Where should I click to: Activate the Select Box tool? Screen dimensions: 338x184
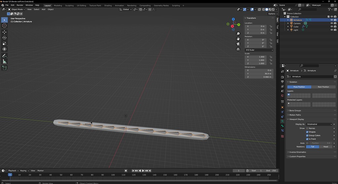pyautogui.click(x=4, y=20)
